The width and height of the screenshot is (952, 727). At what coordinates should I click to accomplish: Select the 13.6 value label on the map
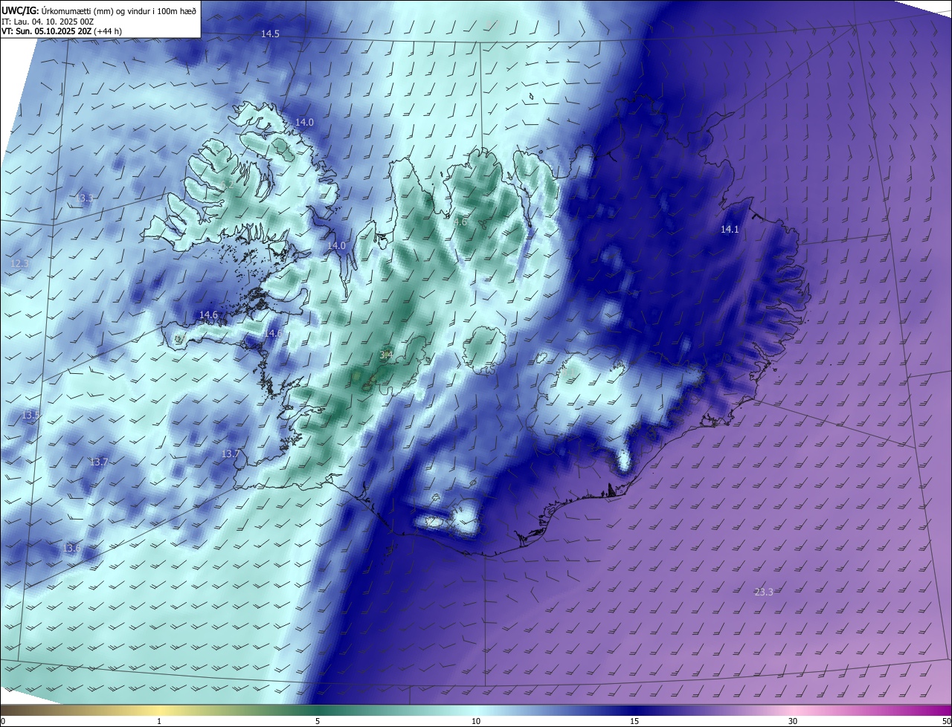[x=71, y=549]
